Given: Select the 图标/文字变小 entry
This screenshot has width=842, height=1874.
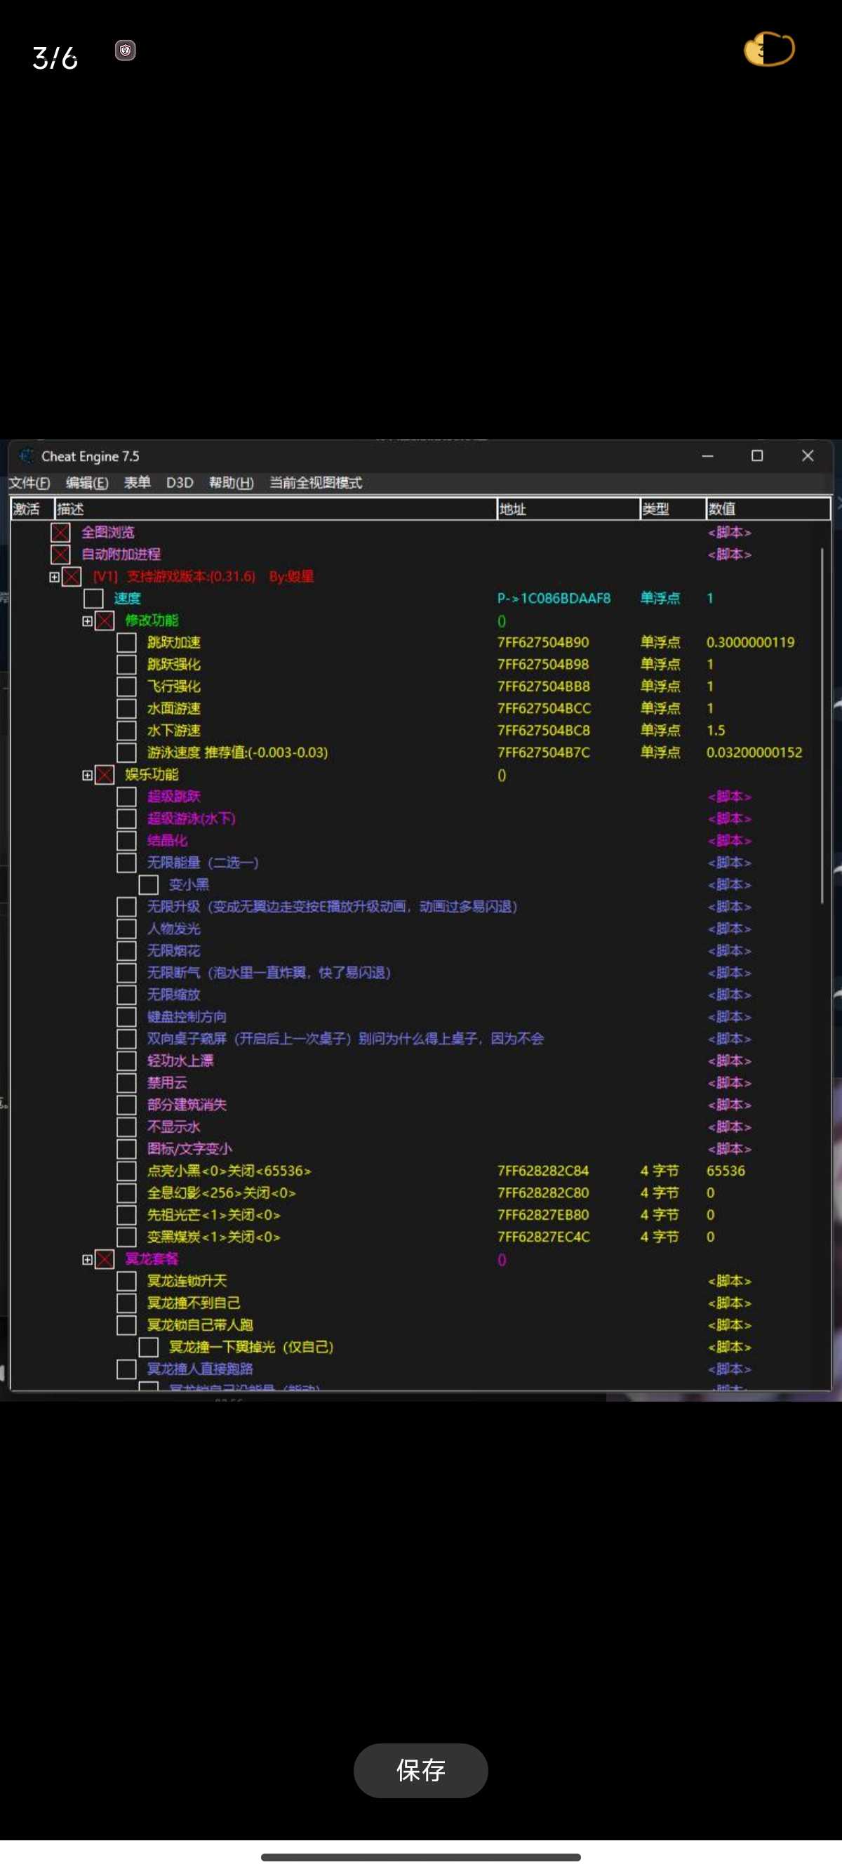Looking at the screenshot, I should tap(189, 1149).
